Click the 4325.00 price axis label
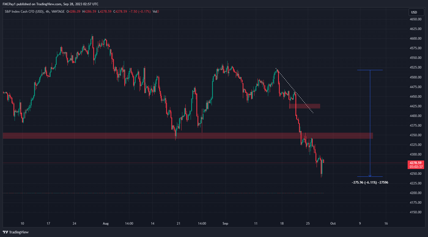 pos(415,145)
